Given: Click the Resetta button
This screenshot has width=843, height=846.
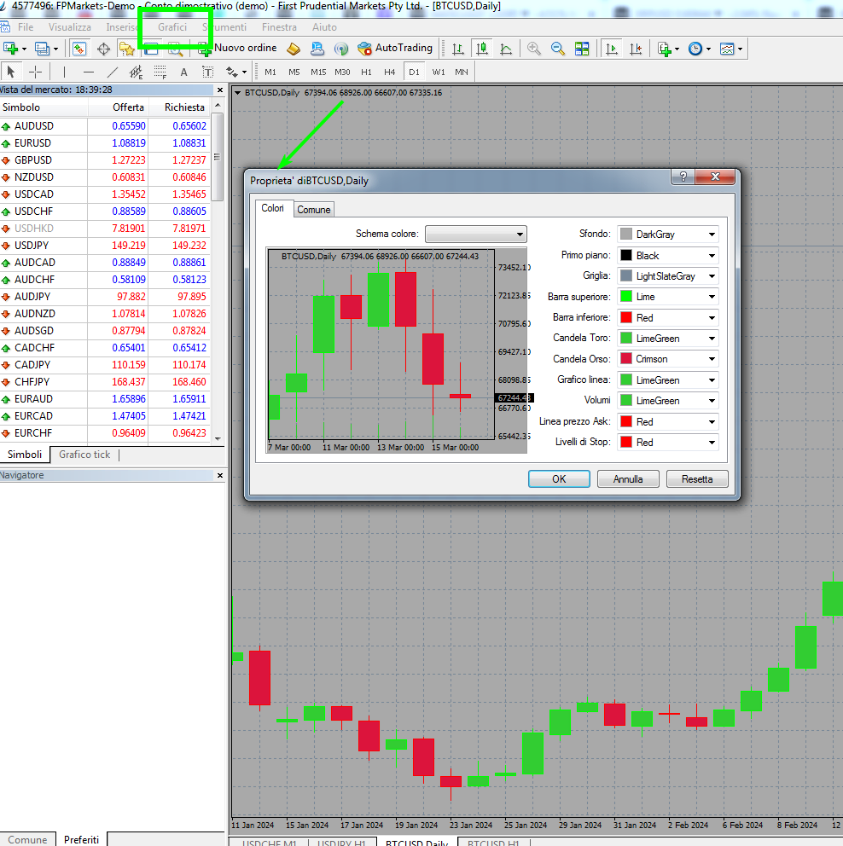Looking at the screenshot, I should (697, 479).
